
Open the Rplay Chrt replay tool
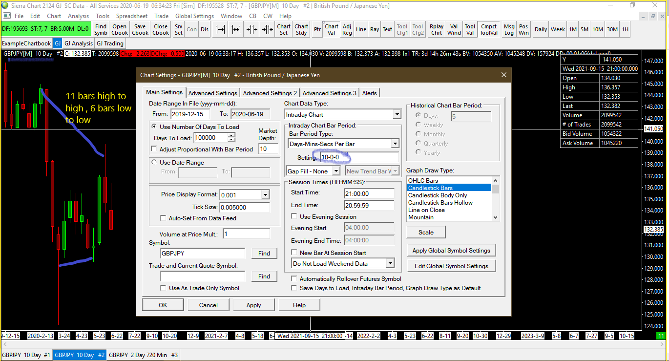437,29
